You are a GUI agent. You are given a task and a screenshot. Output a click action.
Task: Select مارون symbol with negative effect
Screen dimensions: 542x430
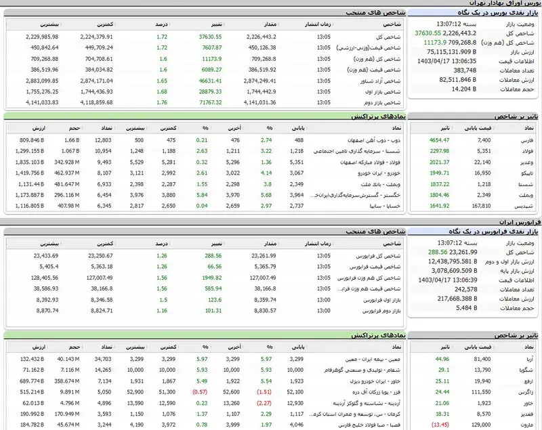point(527,425)
